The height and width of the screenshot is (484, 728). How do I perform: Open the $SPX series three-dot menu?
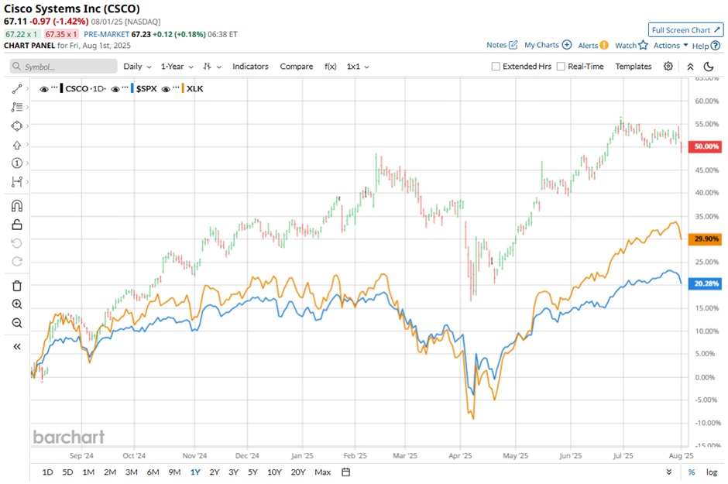125,88
